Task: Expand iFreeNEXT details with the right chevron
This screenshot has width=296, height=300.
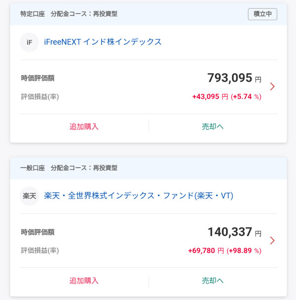Action: (x=272, y=86)
